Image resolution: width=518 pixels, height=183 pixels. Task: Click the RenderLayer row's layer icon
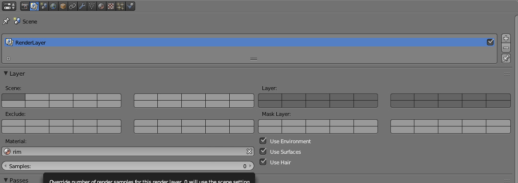(x=10, y=42)
